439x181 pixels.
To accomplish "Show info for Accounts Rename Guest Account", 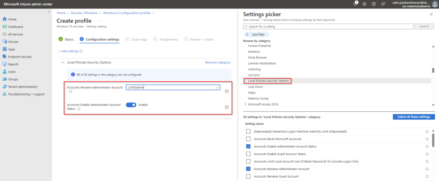I will click(x=427, y=177).
